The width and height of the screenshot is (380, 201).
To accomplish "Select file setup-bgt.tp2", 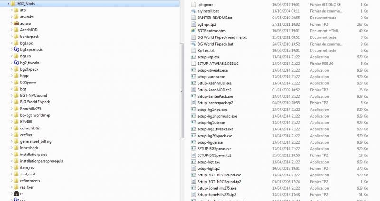I will pyautogui.click(x=209, y=169).
